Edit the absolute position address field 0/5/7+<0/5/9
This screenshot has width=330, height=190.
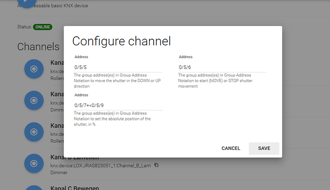[x=118, y=106]
